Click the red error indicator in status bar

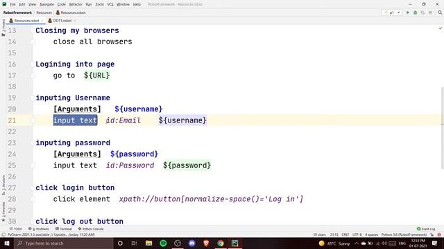pyautogui.click(x=439, y=234)
